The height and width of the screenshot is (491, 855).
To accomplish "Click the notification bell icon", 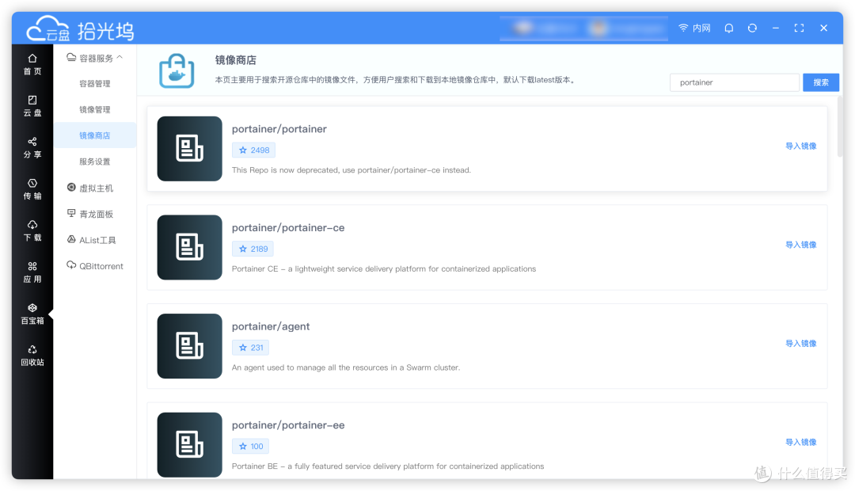I will pyautogui.click(x=728, y=28).
